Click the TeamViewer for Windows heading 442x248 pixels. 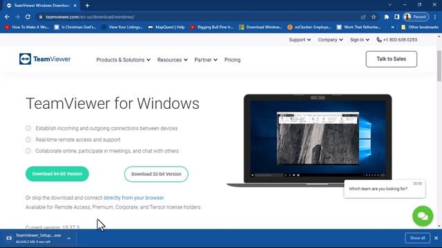(113, 103)
